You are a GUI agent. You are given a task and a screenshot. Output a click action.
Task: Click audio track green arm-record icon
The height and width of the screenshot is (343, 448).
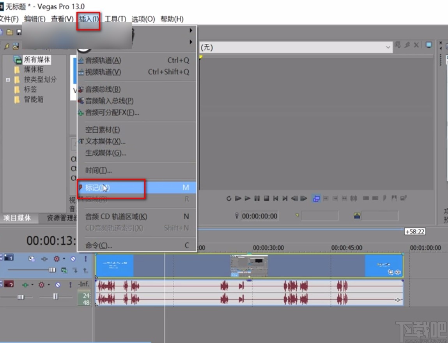point(25,285)
